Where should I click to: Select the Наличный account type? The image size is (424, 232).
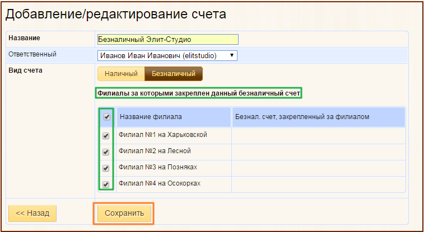121,74
